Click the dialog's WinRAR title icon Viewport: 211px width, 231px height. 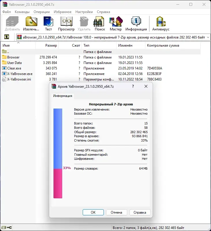54,86
